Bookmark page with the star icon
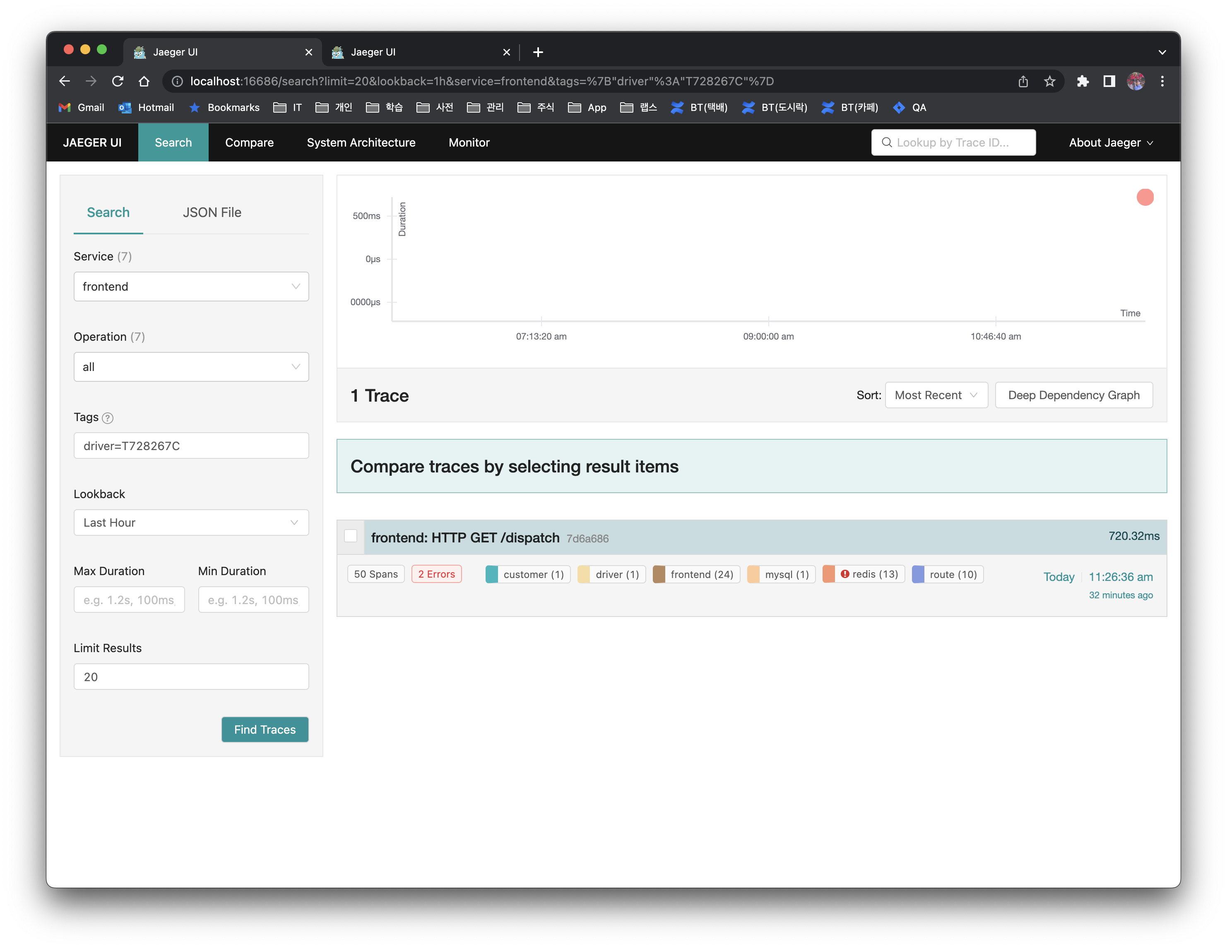 point(1049,82)
